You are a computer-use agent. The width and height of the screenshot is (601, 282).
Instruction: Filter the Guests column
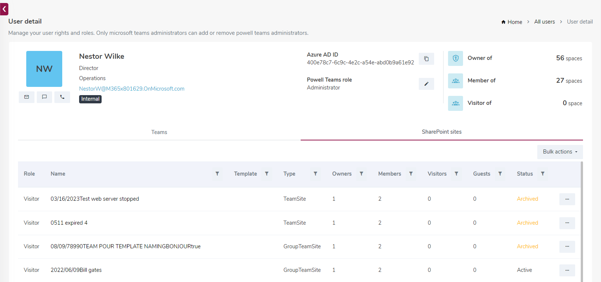point(500,174)
